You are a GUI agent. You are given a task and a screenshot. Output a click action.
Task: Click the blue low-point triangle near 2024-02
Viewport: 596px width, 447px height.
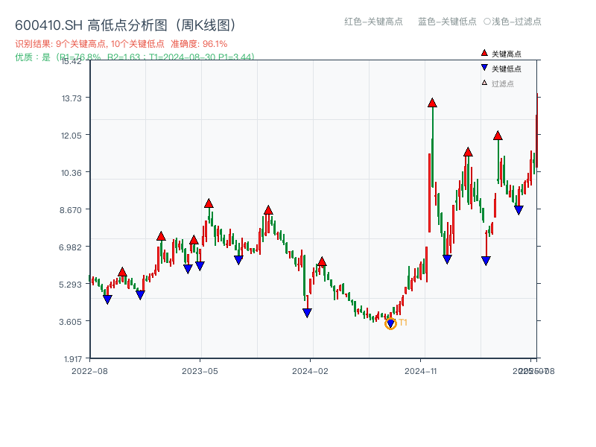305,313
